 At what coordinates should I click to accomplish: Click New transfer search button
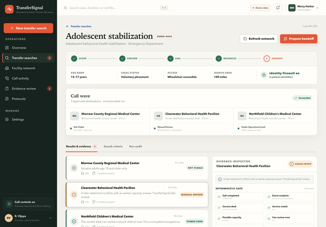pos(28,28)
